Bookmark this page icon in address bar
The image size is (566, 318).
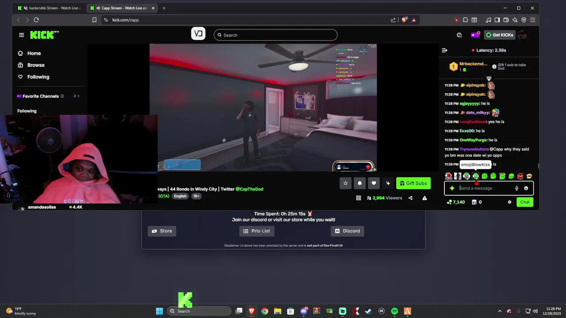(x=94, y=20)
